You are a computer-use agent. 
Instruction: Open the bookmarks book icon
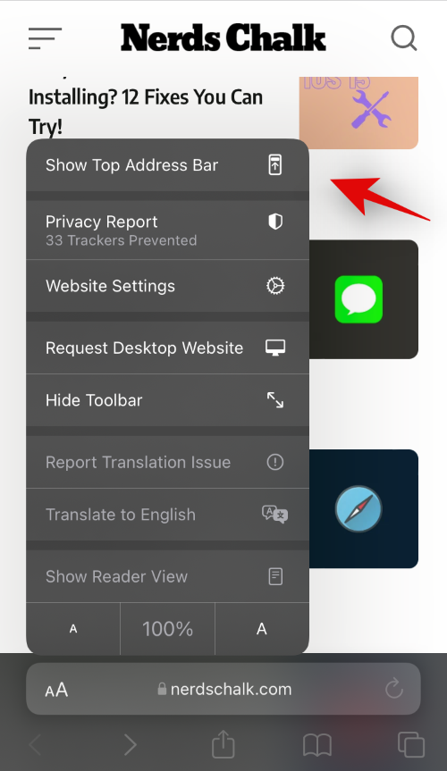point(317,745)
